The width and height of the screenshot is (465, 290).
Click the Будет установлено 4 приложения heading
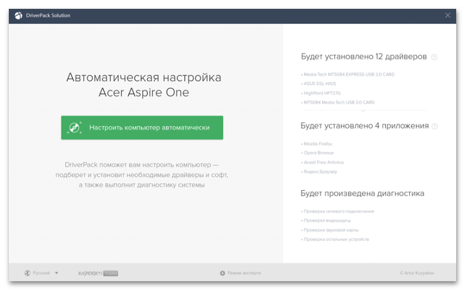[365, 126]
